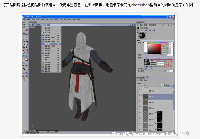Pick a shade in the red color field
The width and height of the screenshot is (200, 139).
(x=154, y=49)
